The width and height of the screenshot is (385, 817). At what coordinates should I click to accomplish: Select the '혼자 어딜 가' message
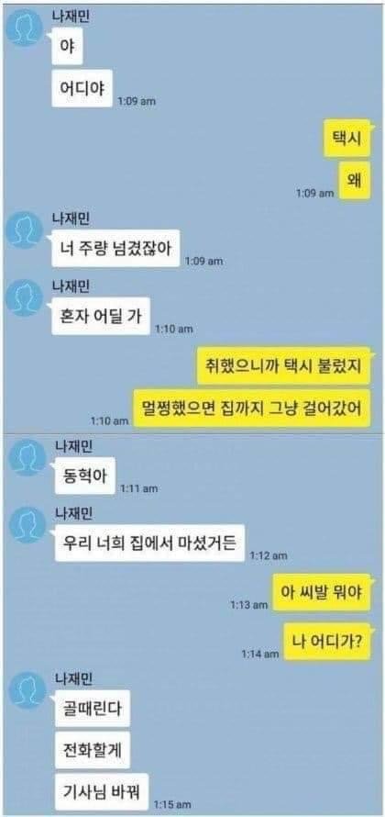point(101,317)
